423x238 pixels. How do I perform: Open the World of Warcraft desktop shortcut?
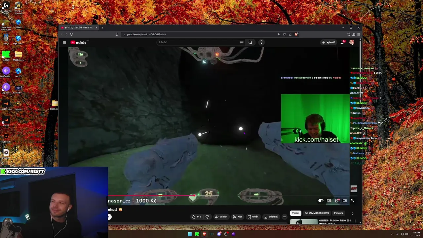click(x=19, y=8)
